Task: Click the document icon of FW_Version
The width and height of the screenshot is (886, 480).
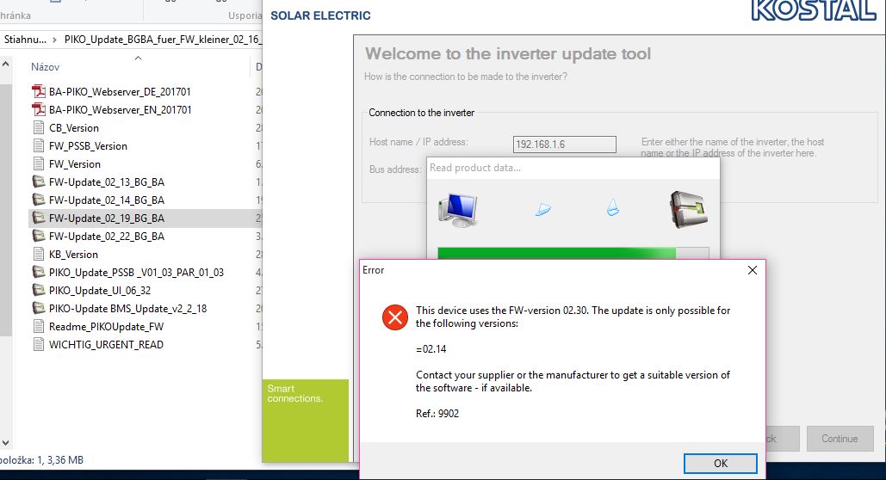Action: click(x=39, y=163)
